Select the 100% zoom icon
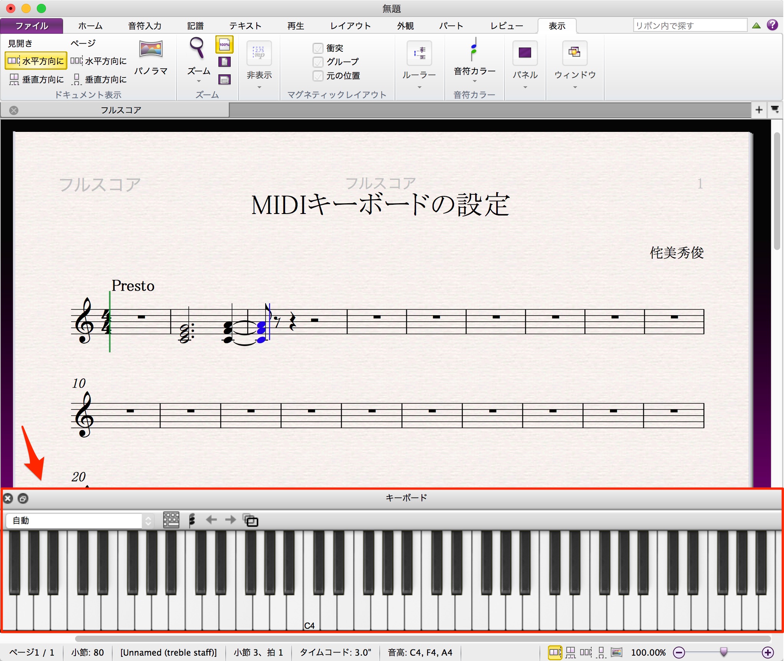 click(225, 45)
